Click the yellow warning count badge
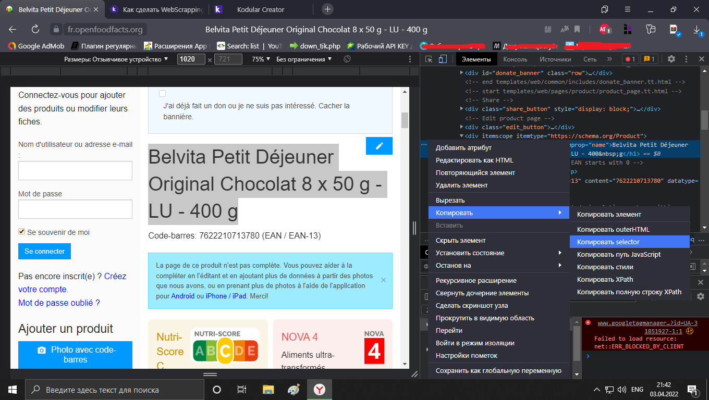 tap(649, 59)
